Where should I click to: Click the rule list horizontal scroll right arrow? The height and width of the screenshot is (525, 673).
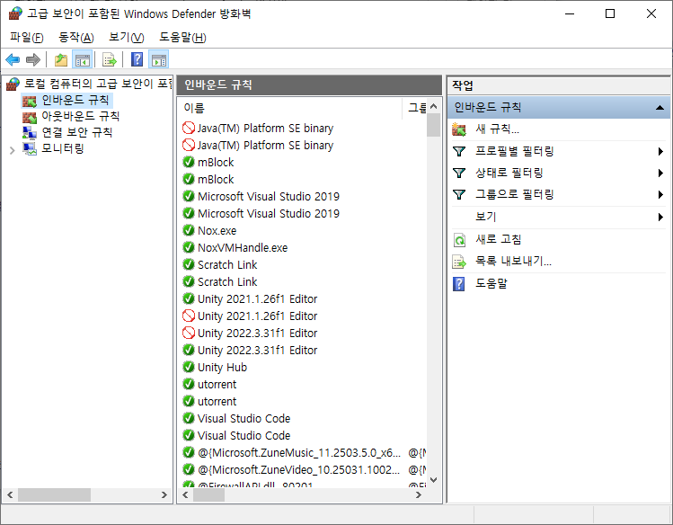(x=419, y=495)
